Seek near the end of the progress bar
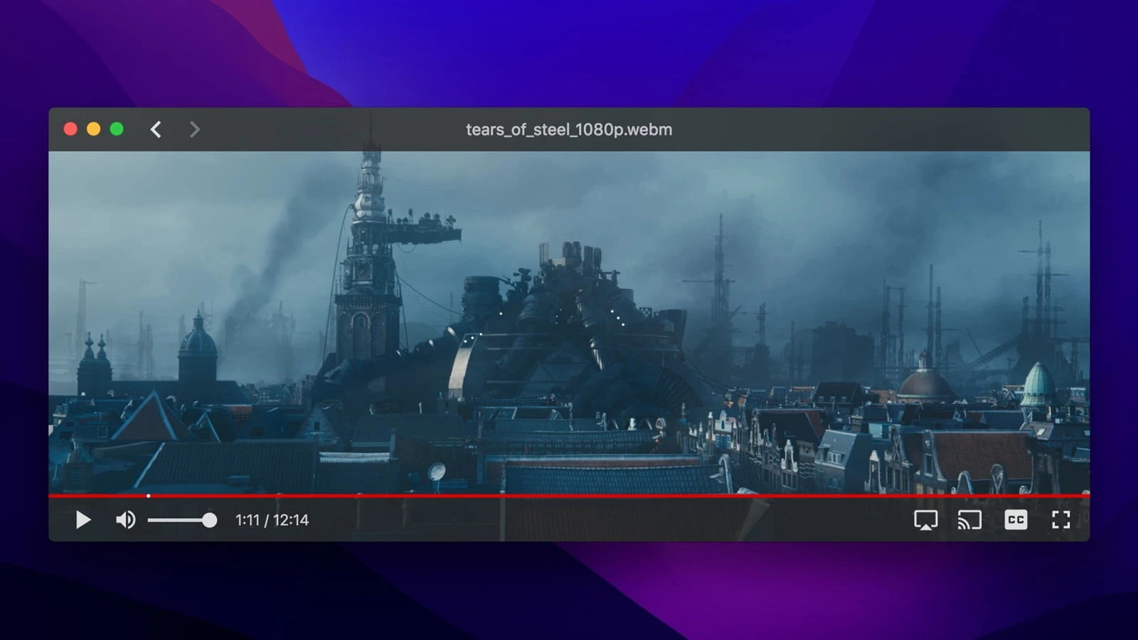 click(x=1067, y=496)
